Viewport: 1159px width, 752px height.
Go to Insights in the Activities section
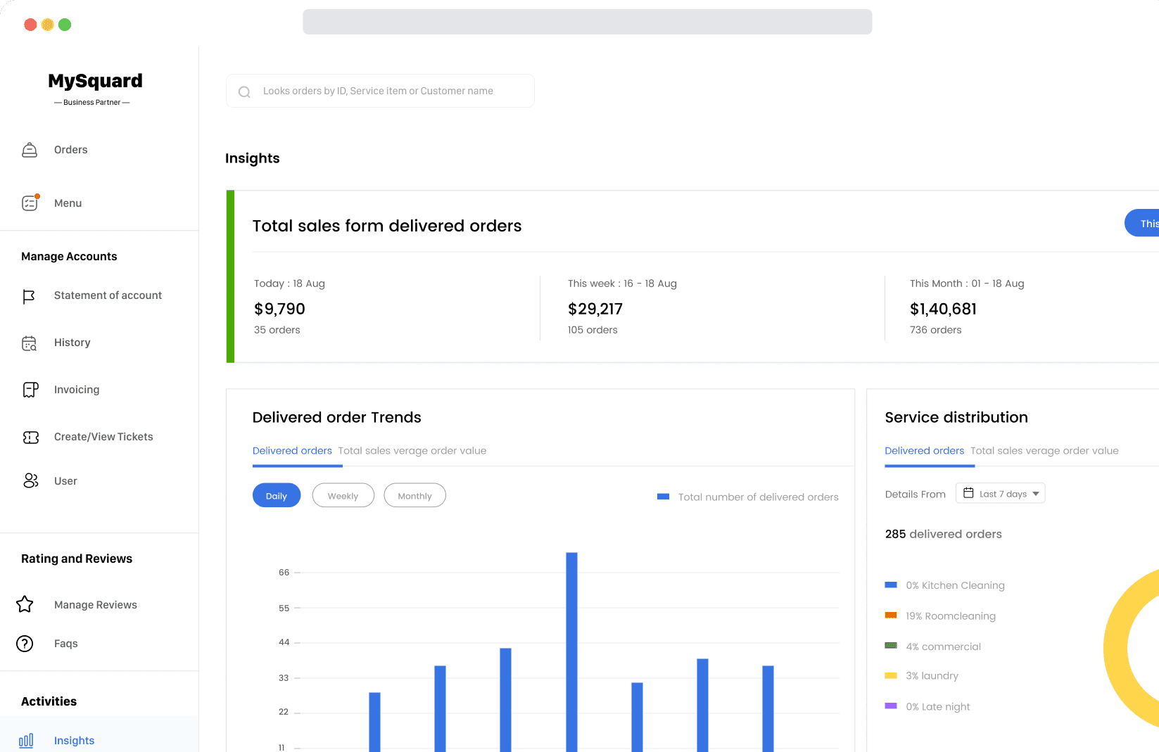point(74,740)
